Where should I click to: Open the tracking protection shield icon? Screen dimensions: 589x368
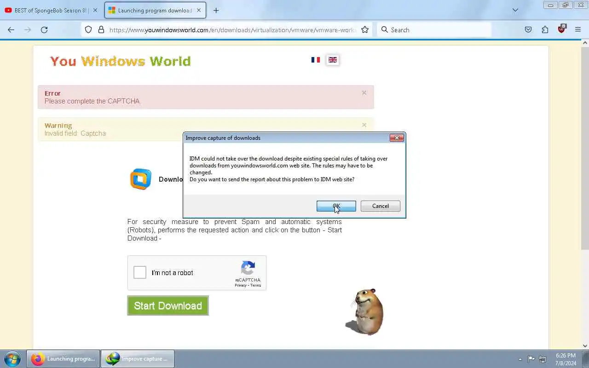89,29
